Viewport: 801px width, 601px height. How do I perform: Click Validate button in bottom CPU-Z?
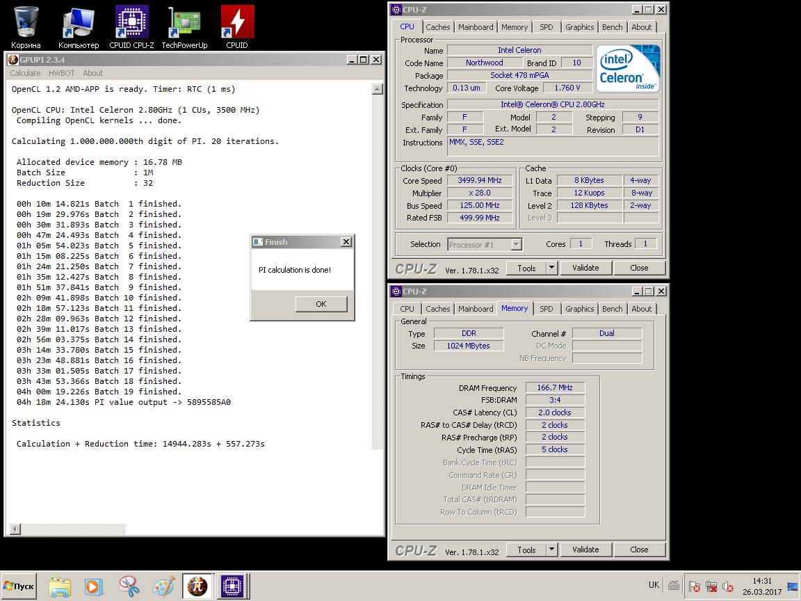585,550
